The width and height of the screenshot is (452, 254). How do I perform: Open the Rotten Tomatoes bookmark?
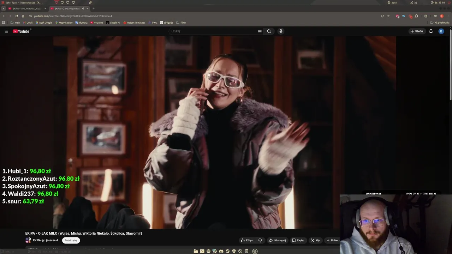(134, 23)
